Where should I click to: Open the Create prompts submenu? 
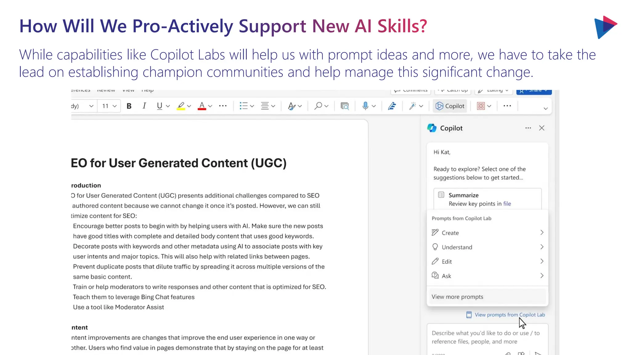pos(487,233)
